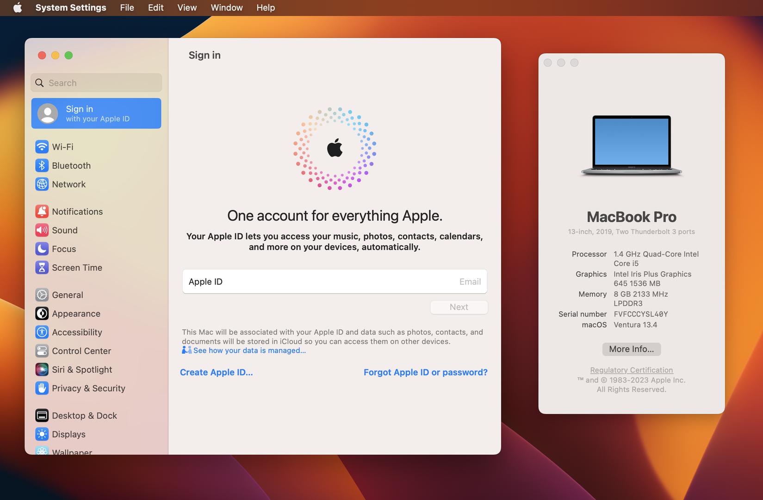Click the Privacy & Security hand icon
This screenshot has height=500, width=763.
(42, 388)
